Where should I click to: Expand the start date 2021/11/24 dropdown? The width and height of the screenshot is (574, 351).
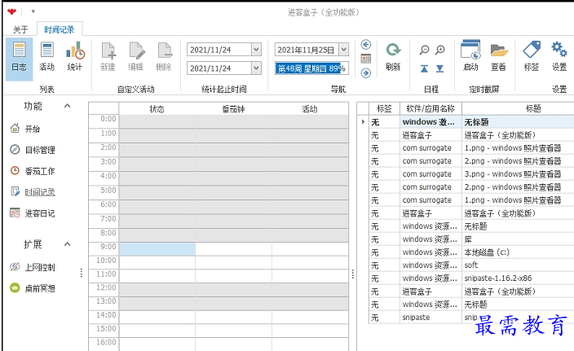[256, 50]
